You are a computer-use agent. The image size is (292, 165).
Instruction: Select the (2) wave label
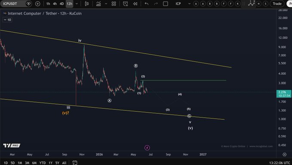143,76
